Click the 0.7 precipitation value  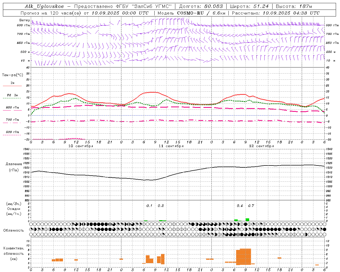(x=251, y=206)
